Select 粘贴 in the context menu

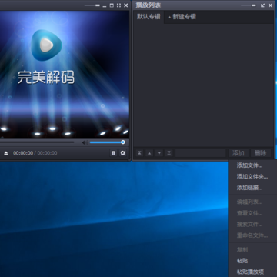252,261
